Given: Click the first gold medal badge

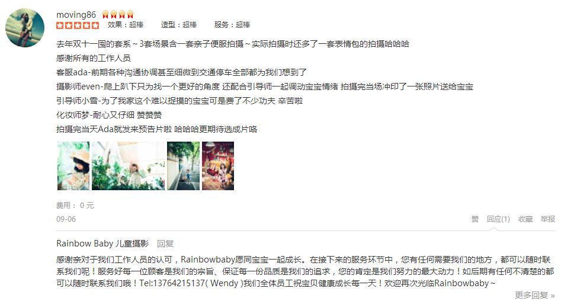Looking at the screenshot, I should 105,14.
